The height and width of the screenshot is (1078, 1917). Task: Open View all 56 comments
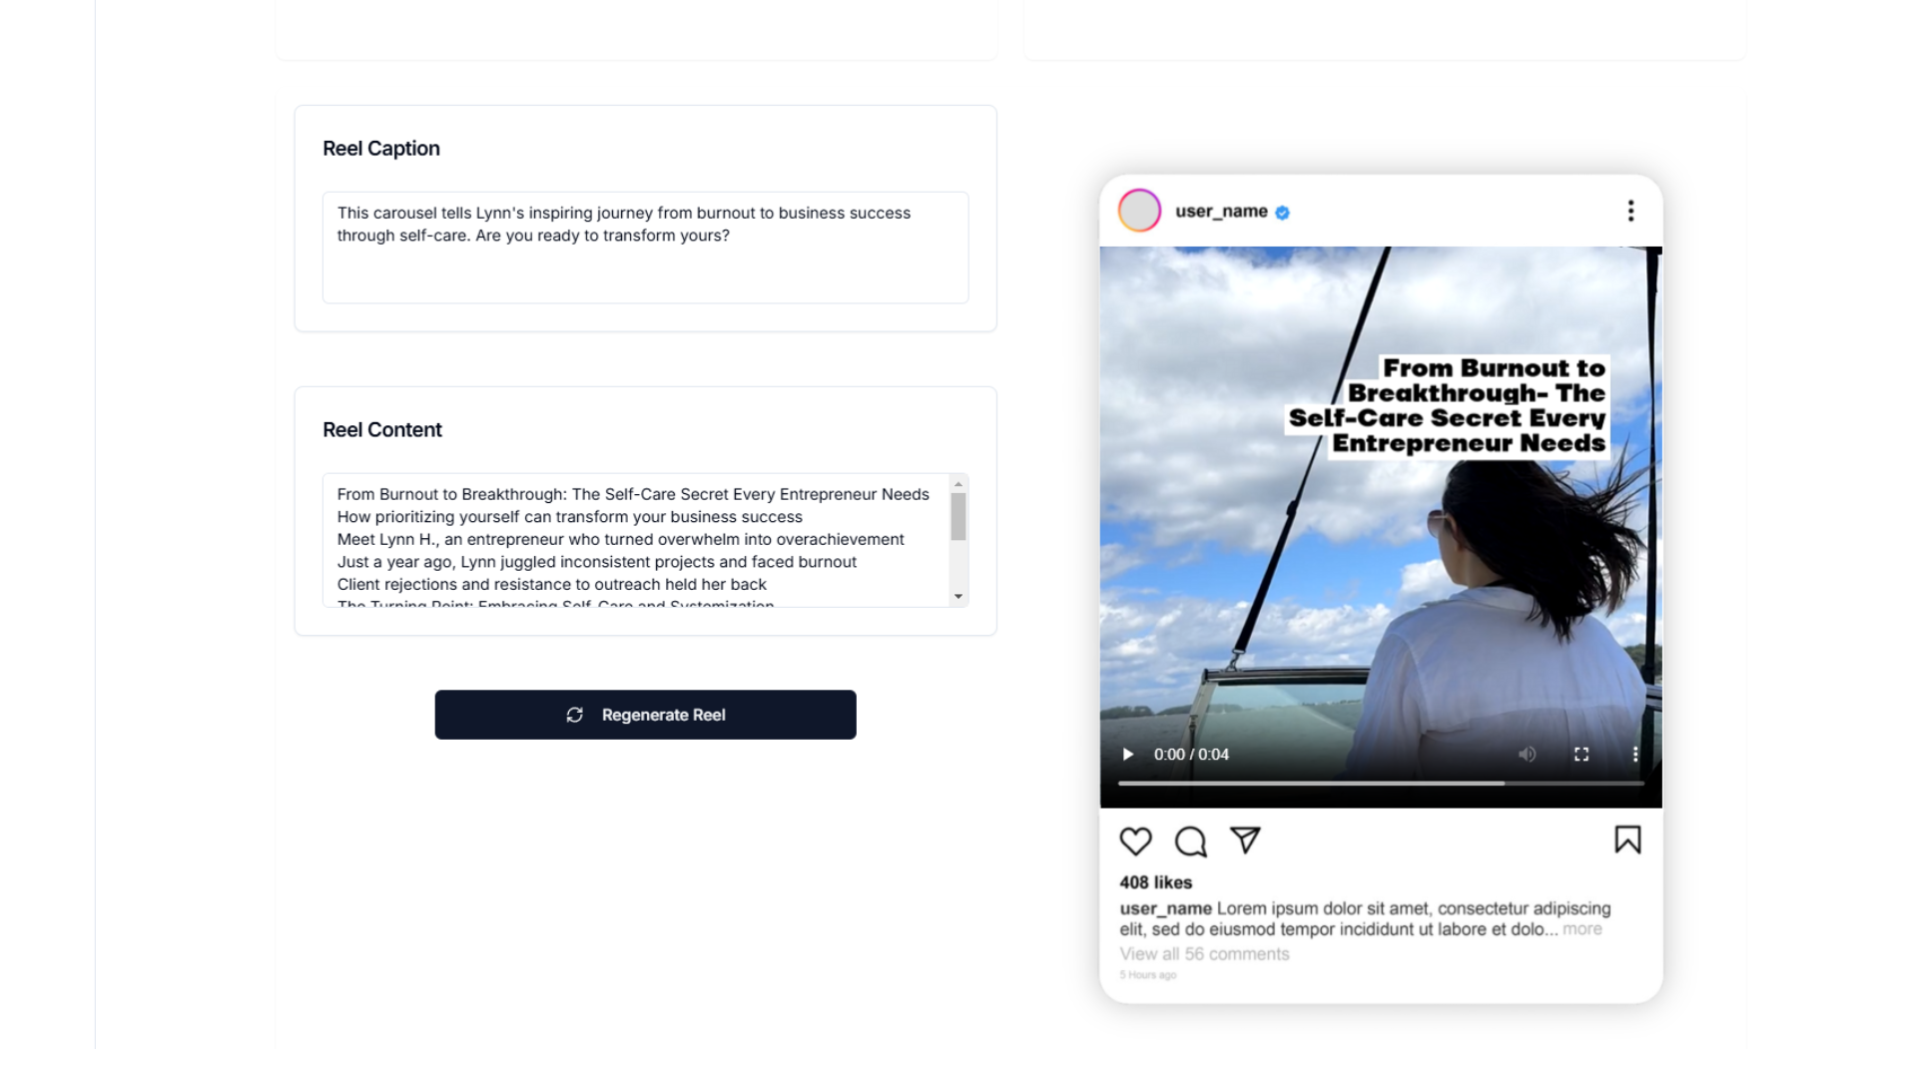tap(1204, 954)
